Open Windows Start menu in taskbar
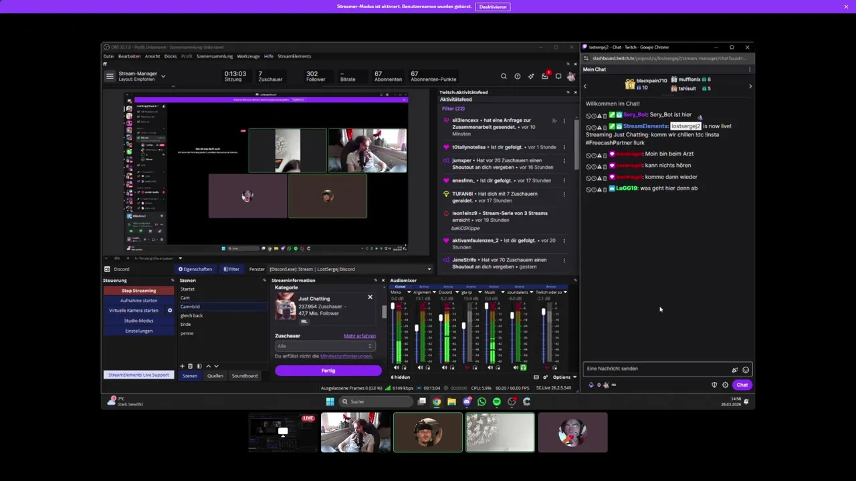The height and width of the screenshot is (481, 856). pos(330,402)
